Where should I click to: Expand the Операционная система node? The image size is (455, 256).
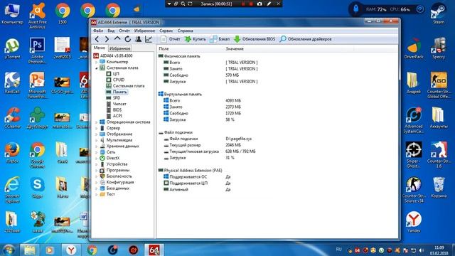[97, 122]
